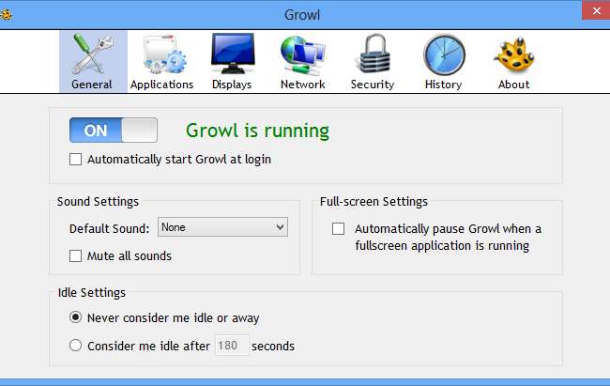
Task: Enable auto-pause for fullscreen applications
Action: click(x=338, y=228)
